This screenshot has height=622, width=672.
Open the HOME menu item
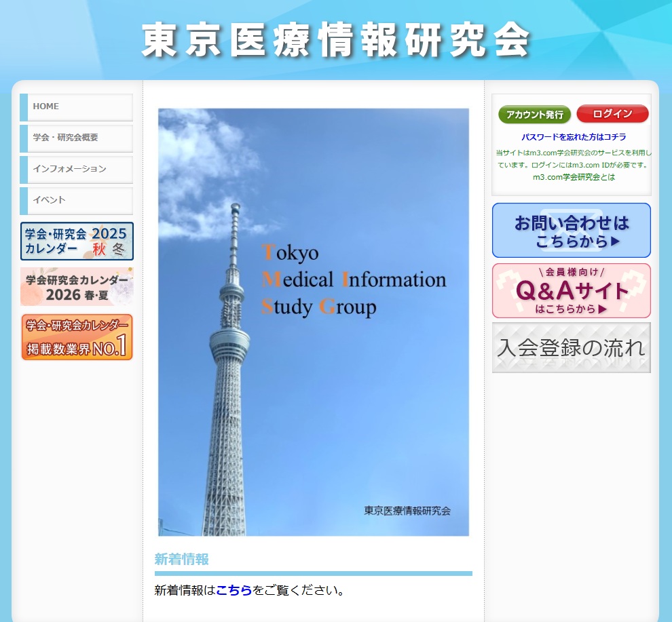[x=76, y=107]
